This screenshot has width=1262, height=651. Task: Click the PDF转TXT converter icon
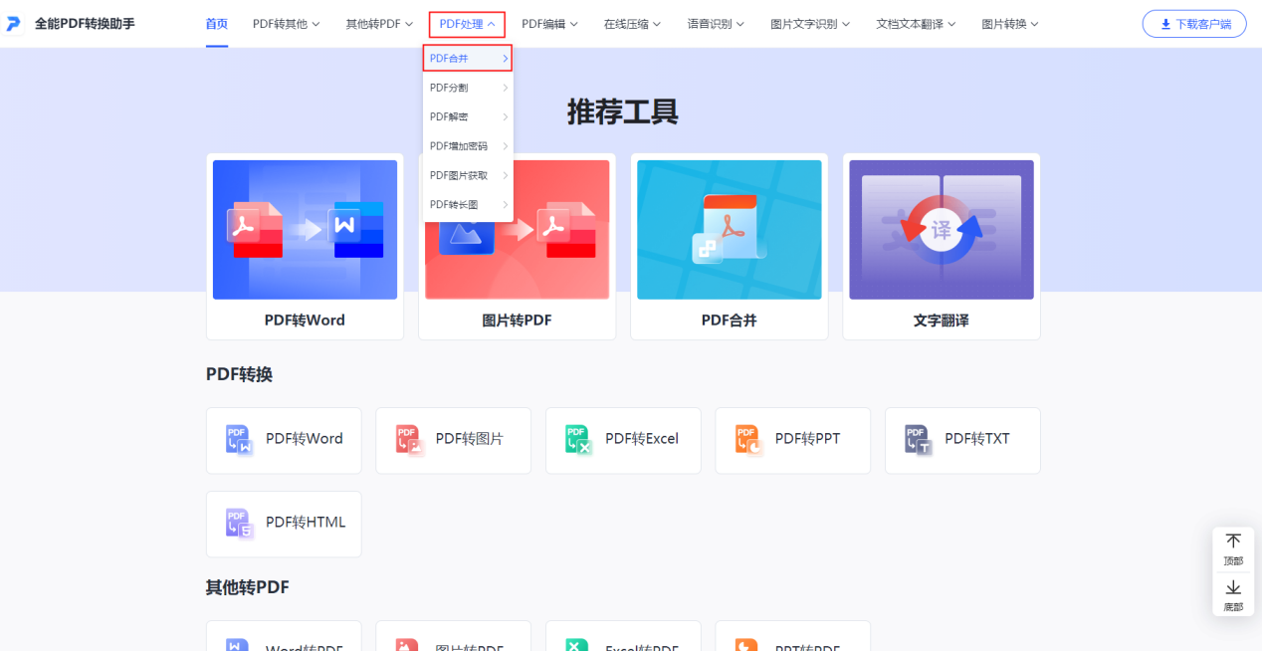(x=917, y=440)
